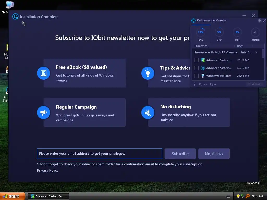Click the on-screen keyboard icon in taskbar
The height and width of the screenshot is (200, 267).
point(228,196)
